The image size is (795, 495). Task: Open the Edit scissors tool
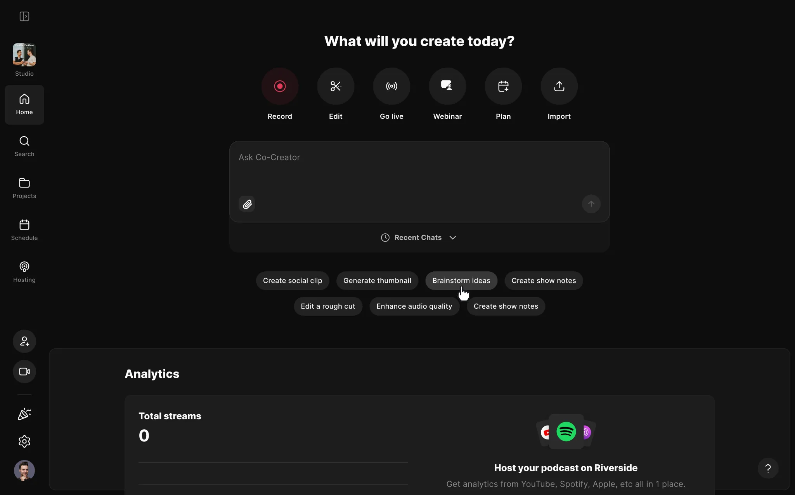point(336,86)
